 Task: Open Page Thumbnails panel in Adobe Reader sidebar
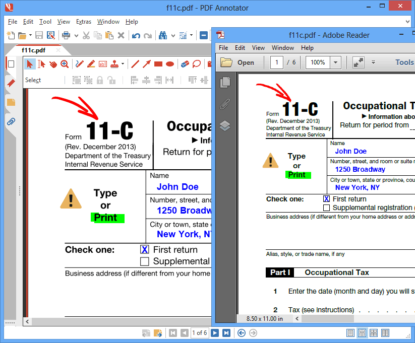pos(225,83)
